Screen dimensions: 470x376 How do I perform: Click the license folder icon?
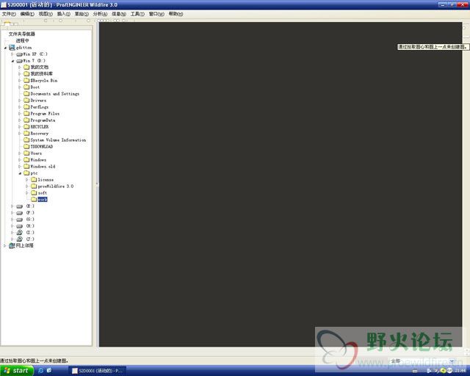click(34, 179)
